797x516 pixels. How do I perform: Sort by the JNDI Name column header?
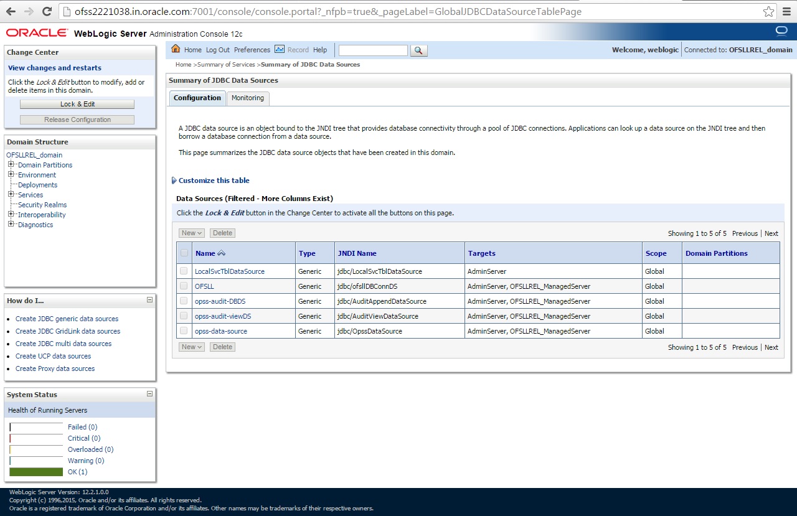click(x=357, y=253)
